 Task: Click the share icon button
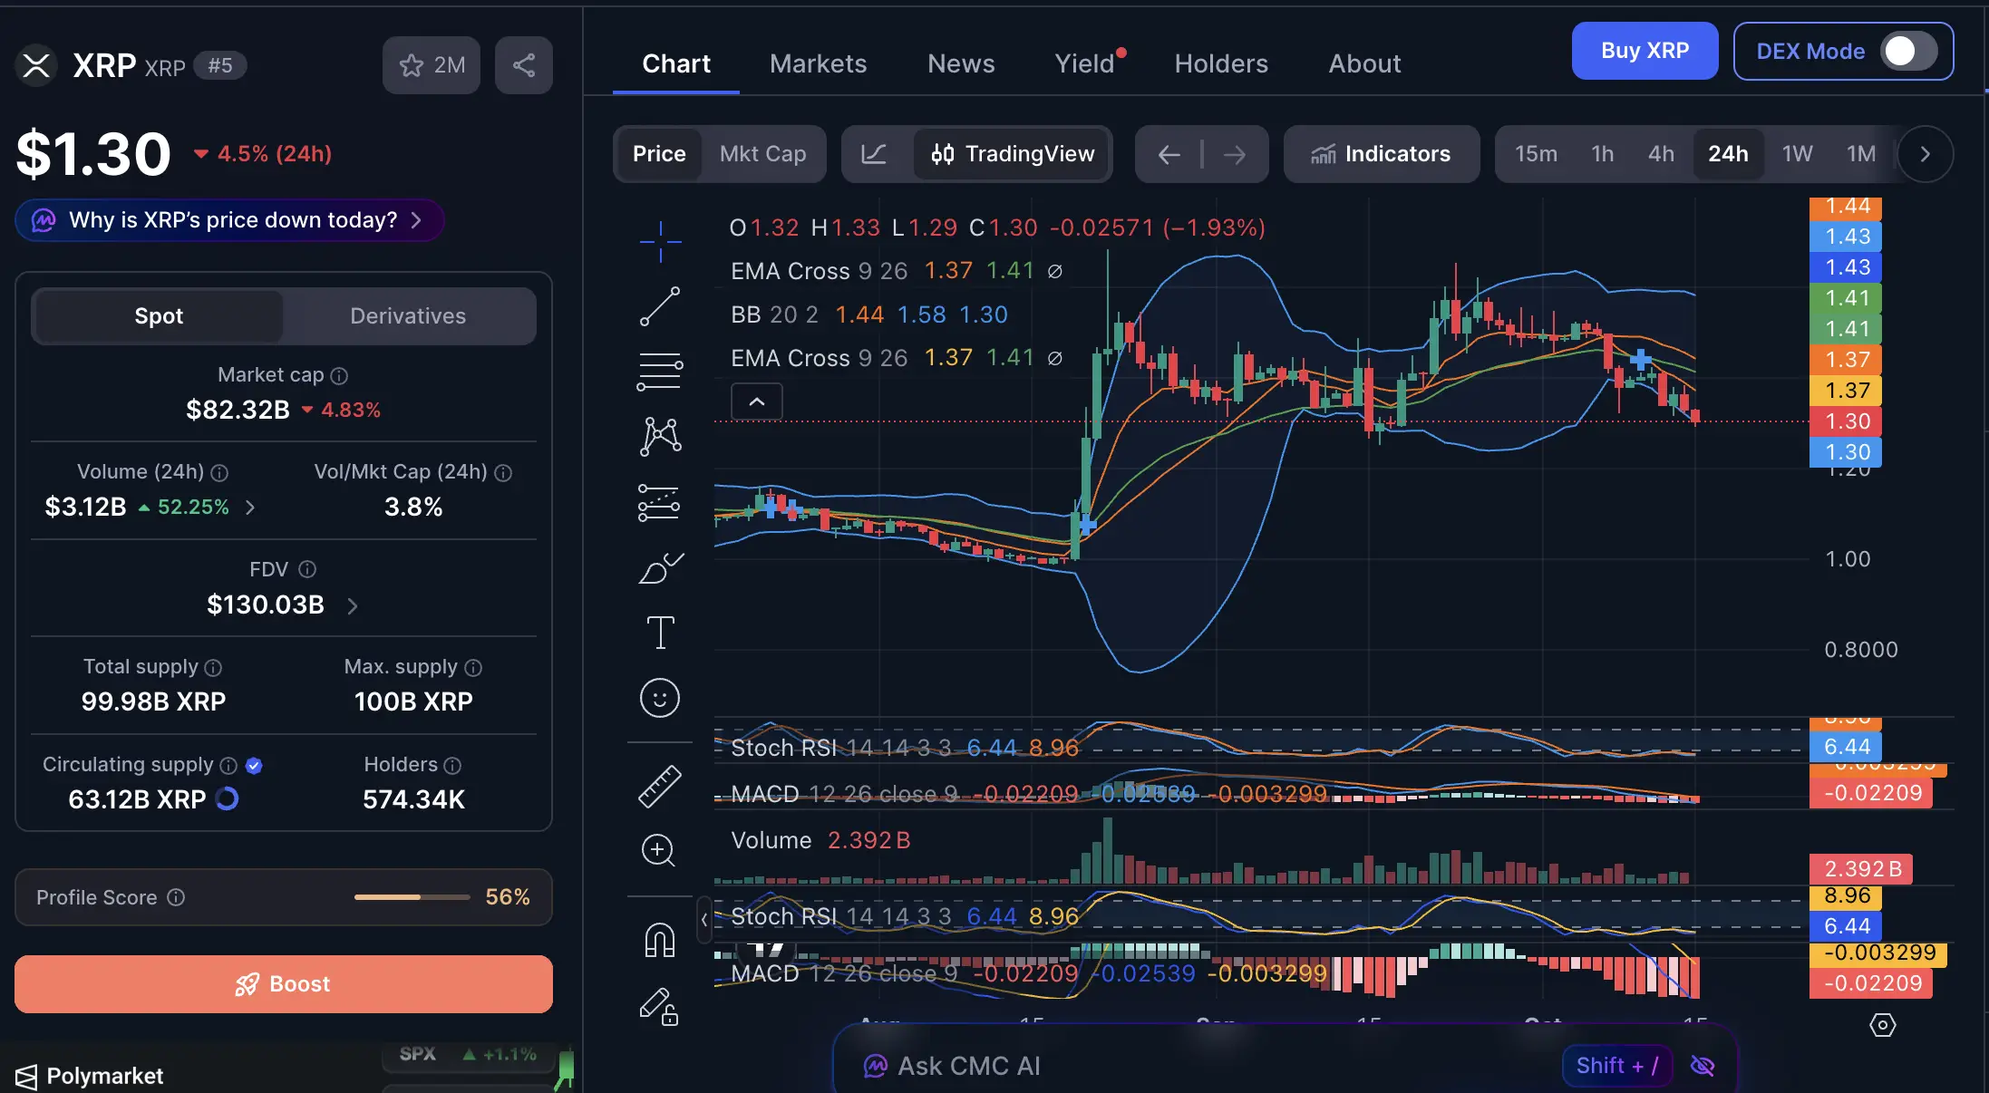click(x=524, y=65)
